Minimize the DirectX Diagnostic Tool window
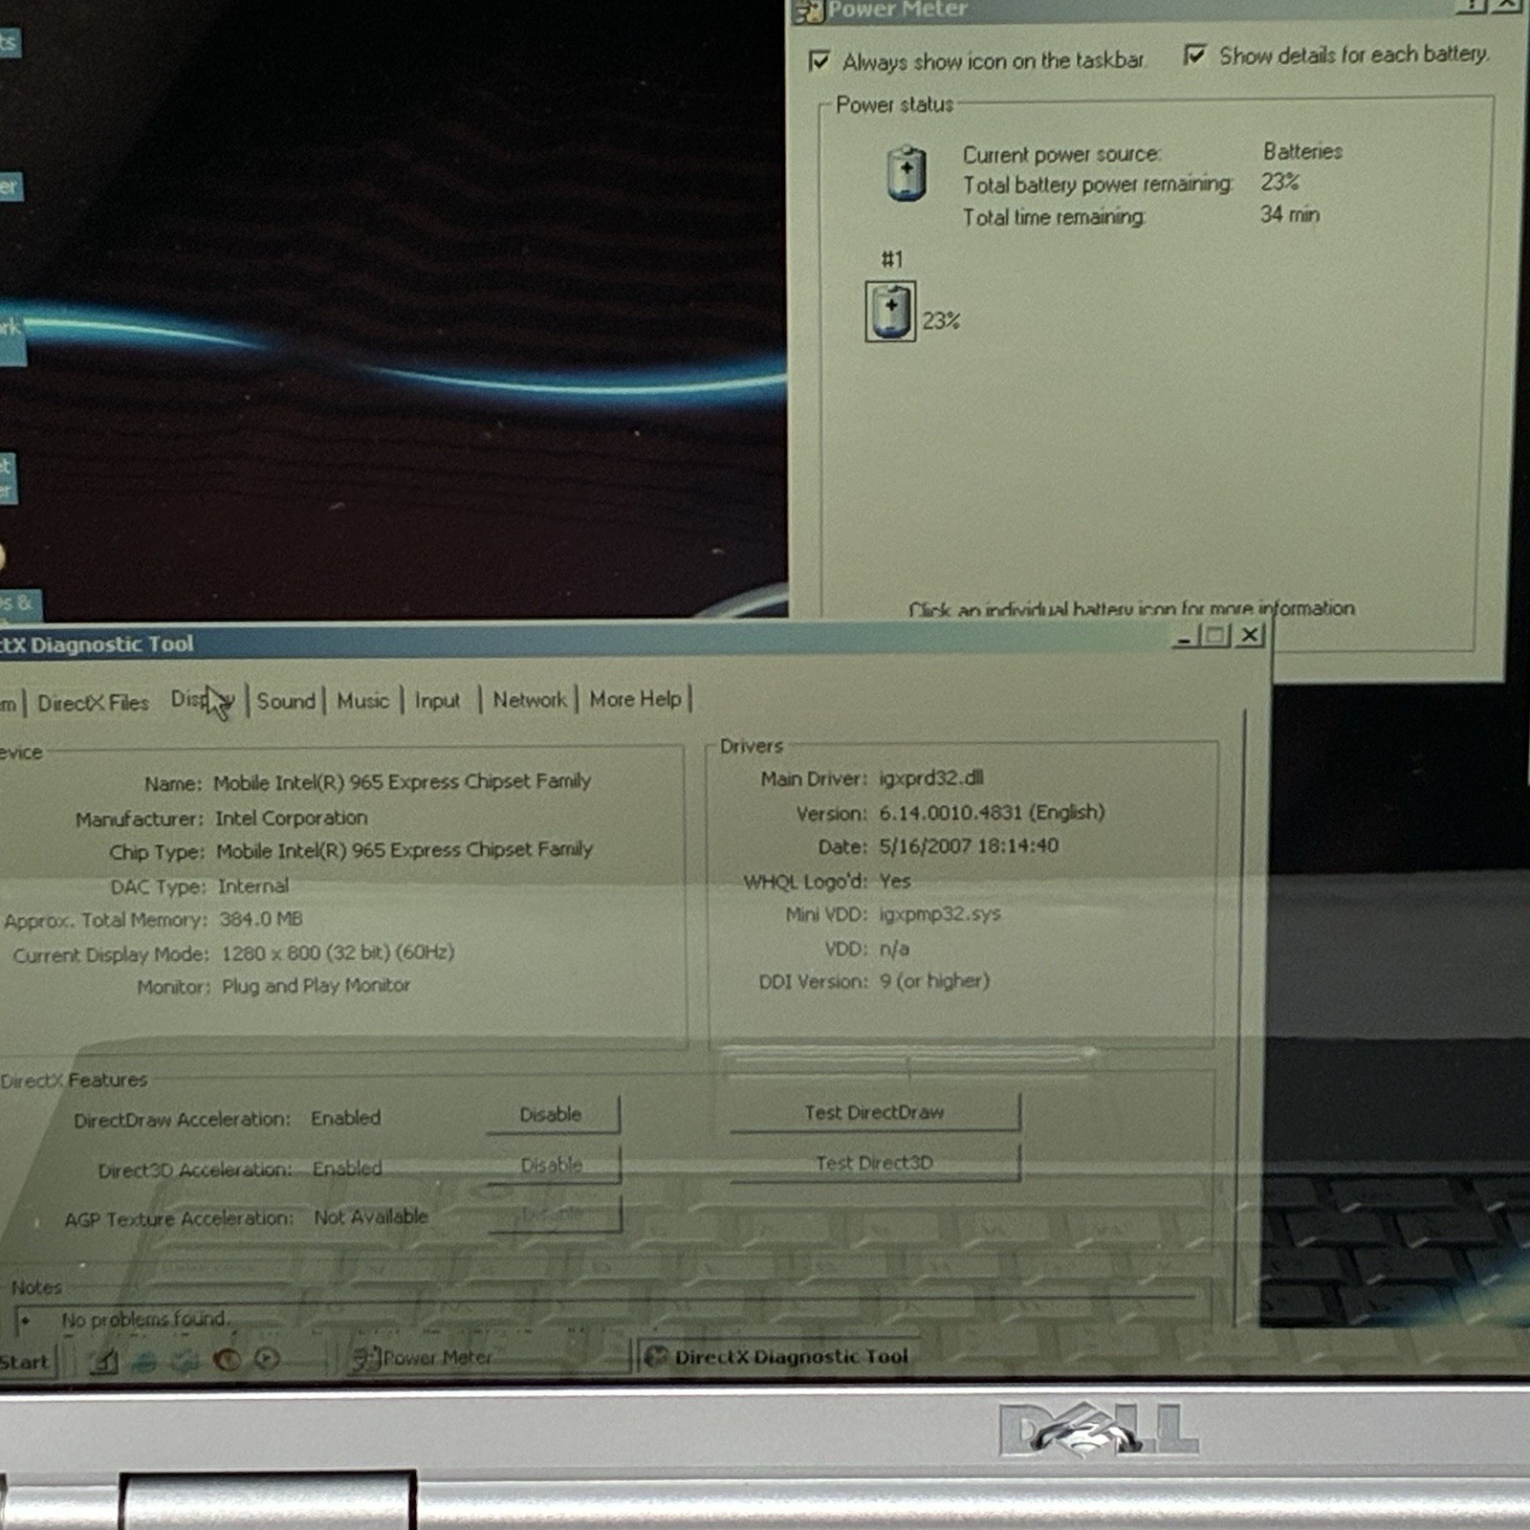 1185,636
